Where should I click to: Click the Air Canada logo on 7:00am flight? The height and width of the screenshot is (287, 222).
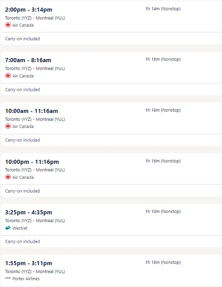click(8, 76)
